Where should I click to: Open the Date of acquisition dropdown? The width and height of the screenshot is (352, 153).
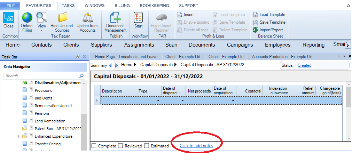pyautogui.click(x=233, y=100)
